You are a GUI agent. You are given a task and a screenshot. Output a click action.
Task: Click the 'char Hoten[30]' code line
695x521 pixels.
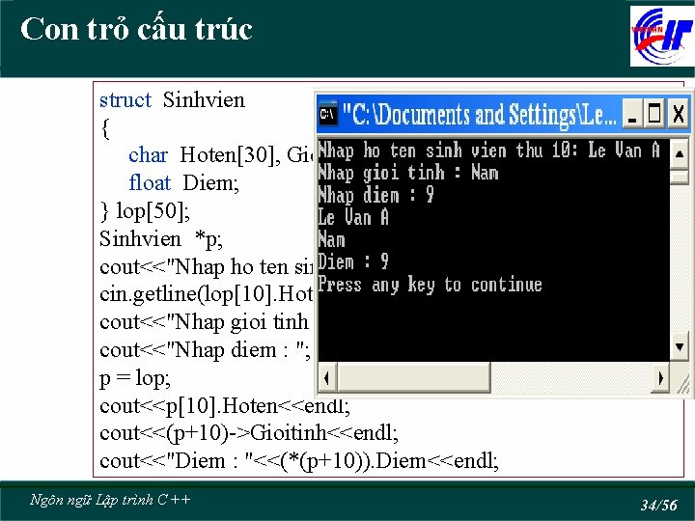pos(220,155)
